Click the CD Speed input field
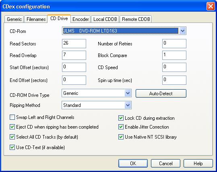The height and width of the screenshot is (172, 217). (x=174, y=67)
